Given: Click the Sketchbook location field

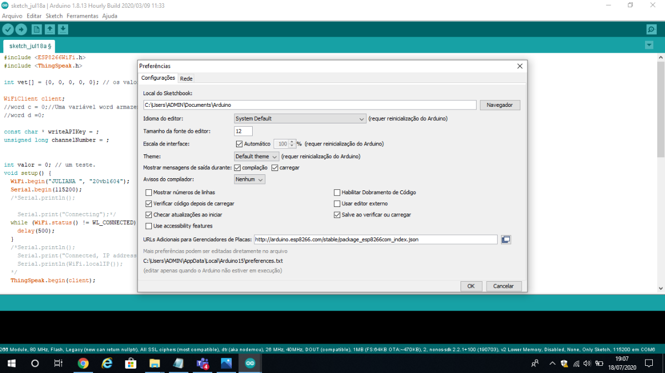Looking at the screenshot, I should (x=310, y=105).
